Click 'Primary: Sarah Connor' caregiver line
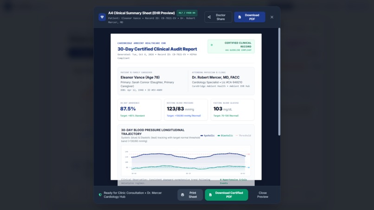The width and height of the screenshot is (374, 210). [147, 84]
